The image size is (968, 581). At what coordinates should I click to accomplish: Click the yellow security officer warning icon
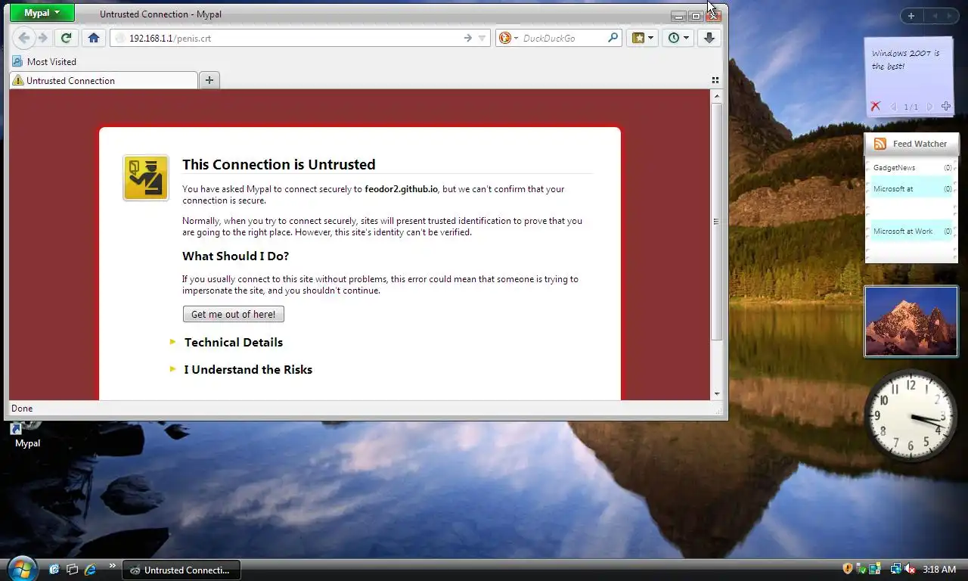click(146, 178)
